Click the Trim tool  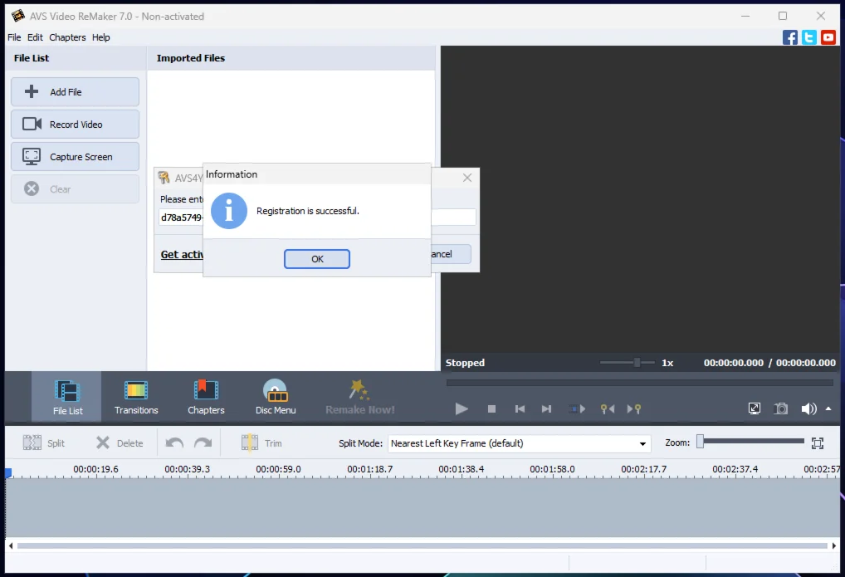[x=262, y=443]
